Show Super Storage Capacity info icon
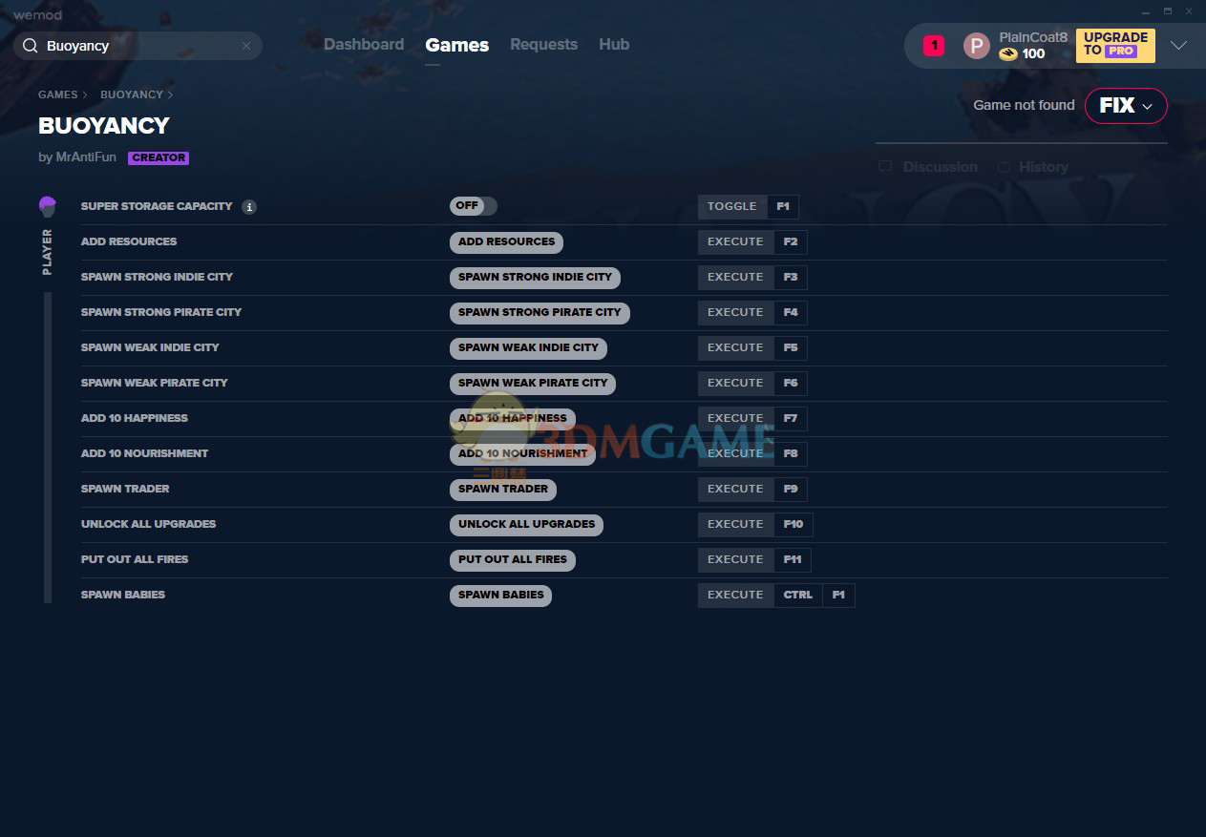 pos(249,207)
